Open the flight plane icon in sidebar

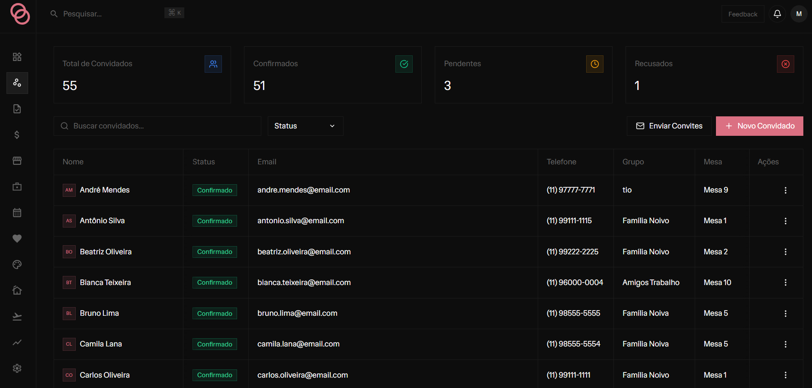(17, 317)
